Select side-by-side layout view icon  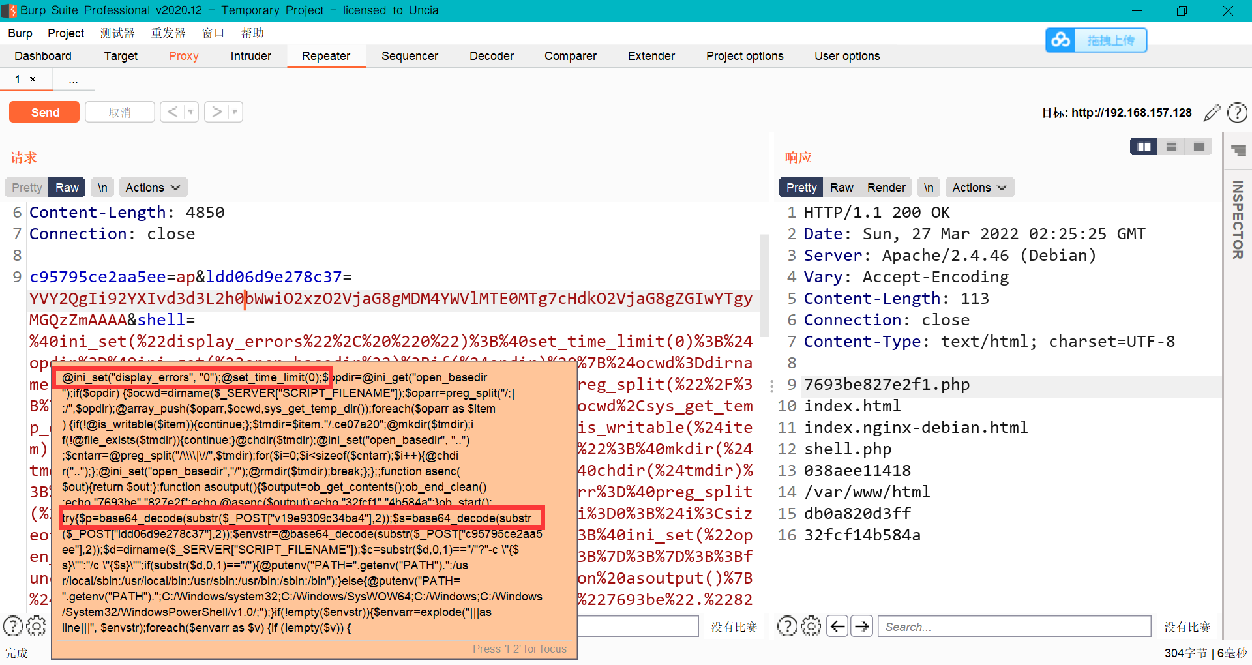coord(1144,147)
